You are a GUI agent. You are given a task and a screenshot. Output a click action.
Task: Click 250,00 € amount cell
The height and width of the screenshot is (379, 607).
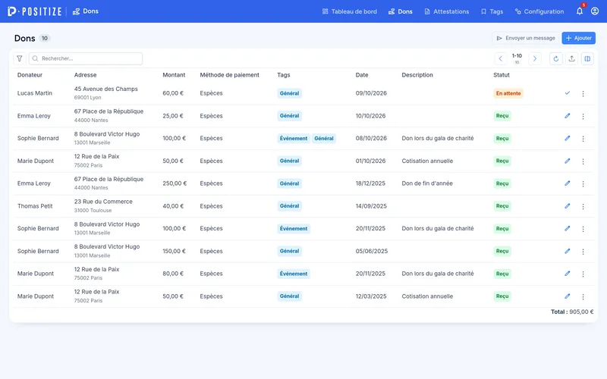coord(175,183)
